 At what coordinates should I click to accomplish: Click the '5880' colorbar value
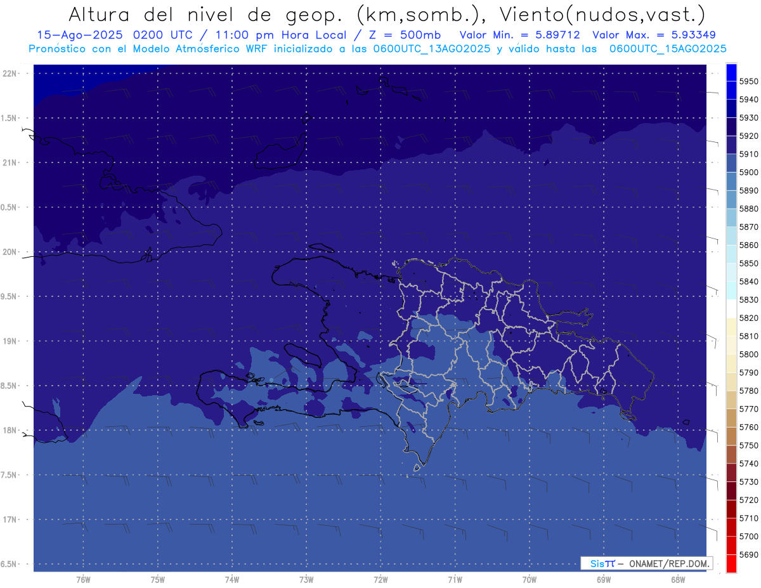coord(749,209)
